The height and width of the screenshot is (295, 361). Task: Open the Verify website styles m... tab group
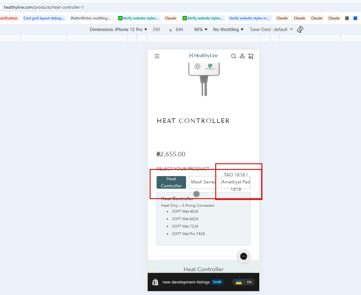pyautogui.click(x=249, y=18)
